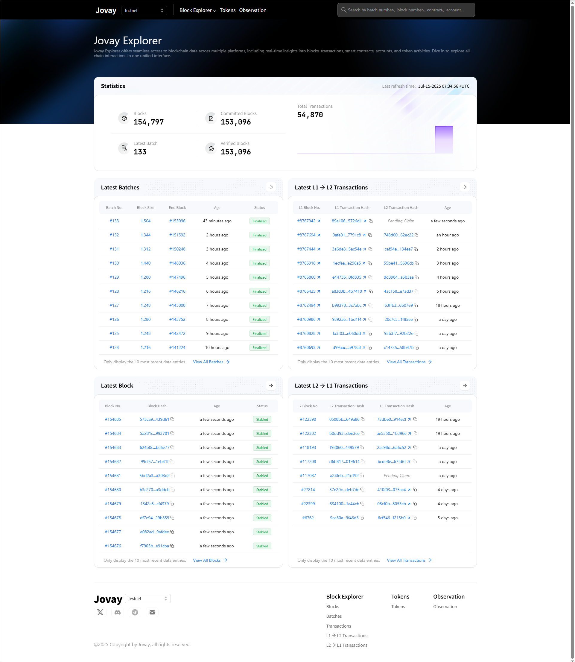Copy L2 hash a24feb...21c192

click(362, 476)
